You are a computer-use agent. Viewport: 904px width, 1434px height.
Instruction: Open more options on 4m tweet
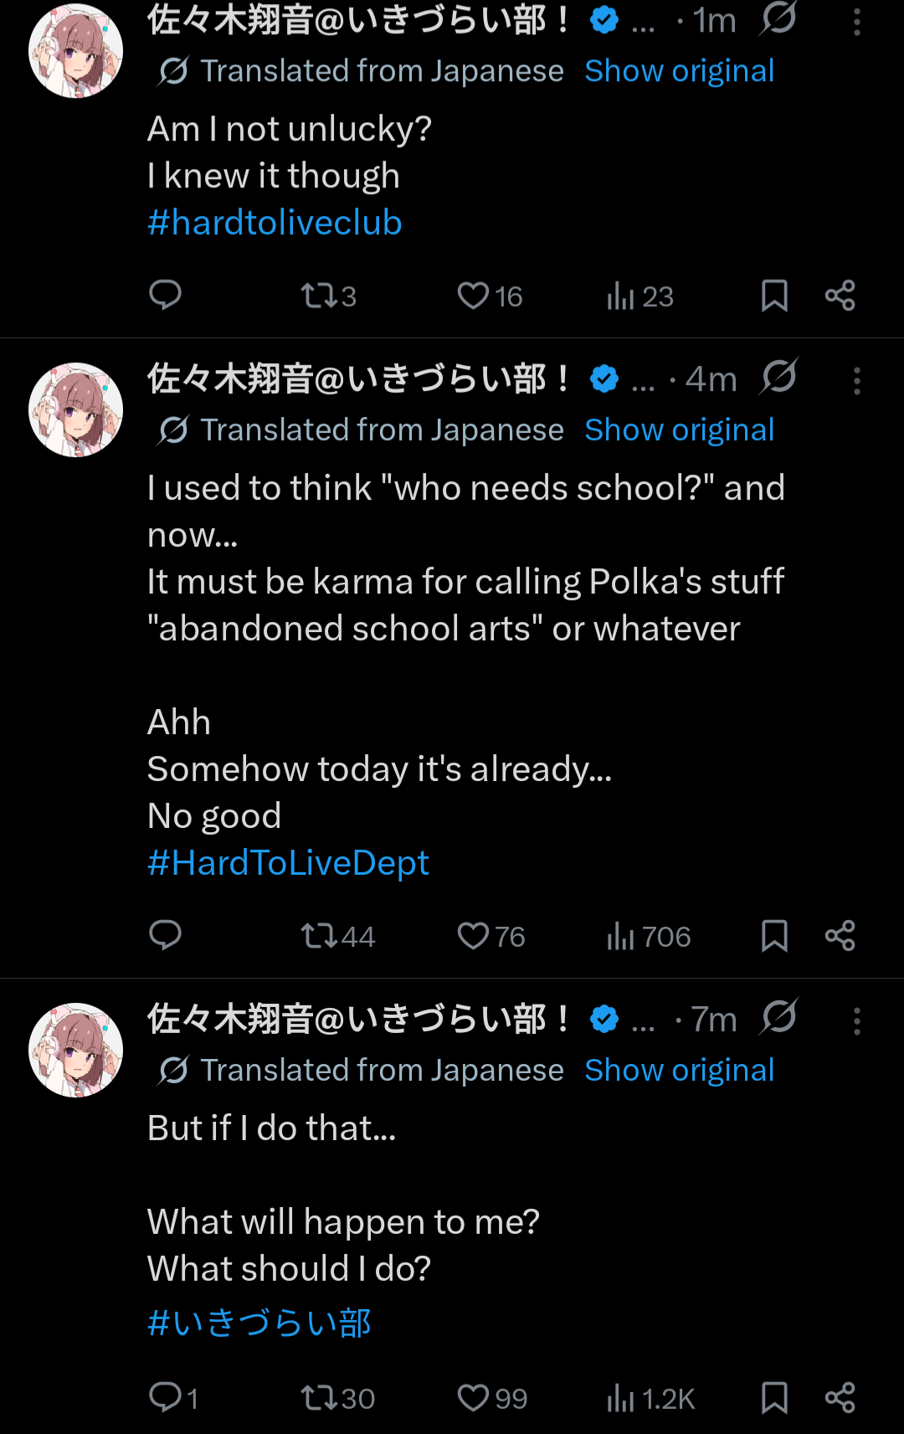[x=856, y=381]
